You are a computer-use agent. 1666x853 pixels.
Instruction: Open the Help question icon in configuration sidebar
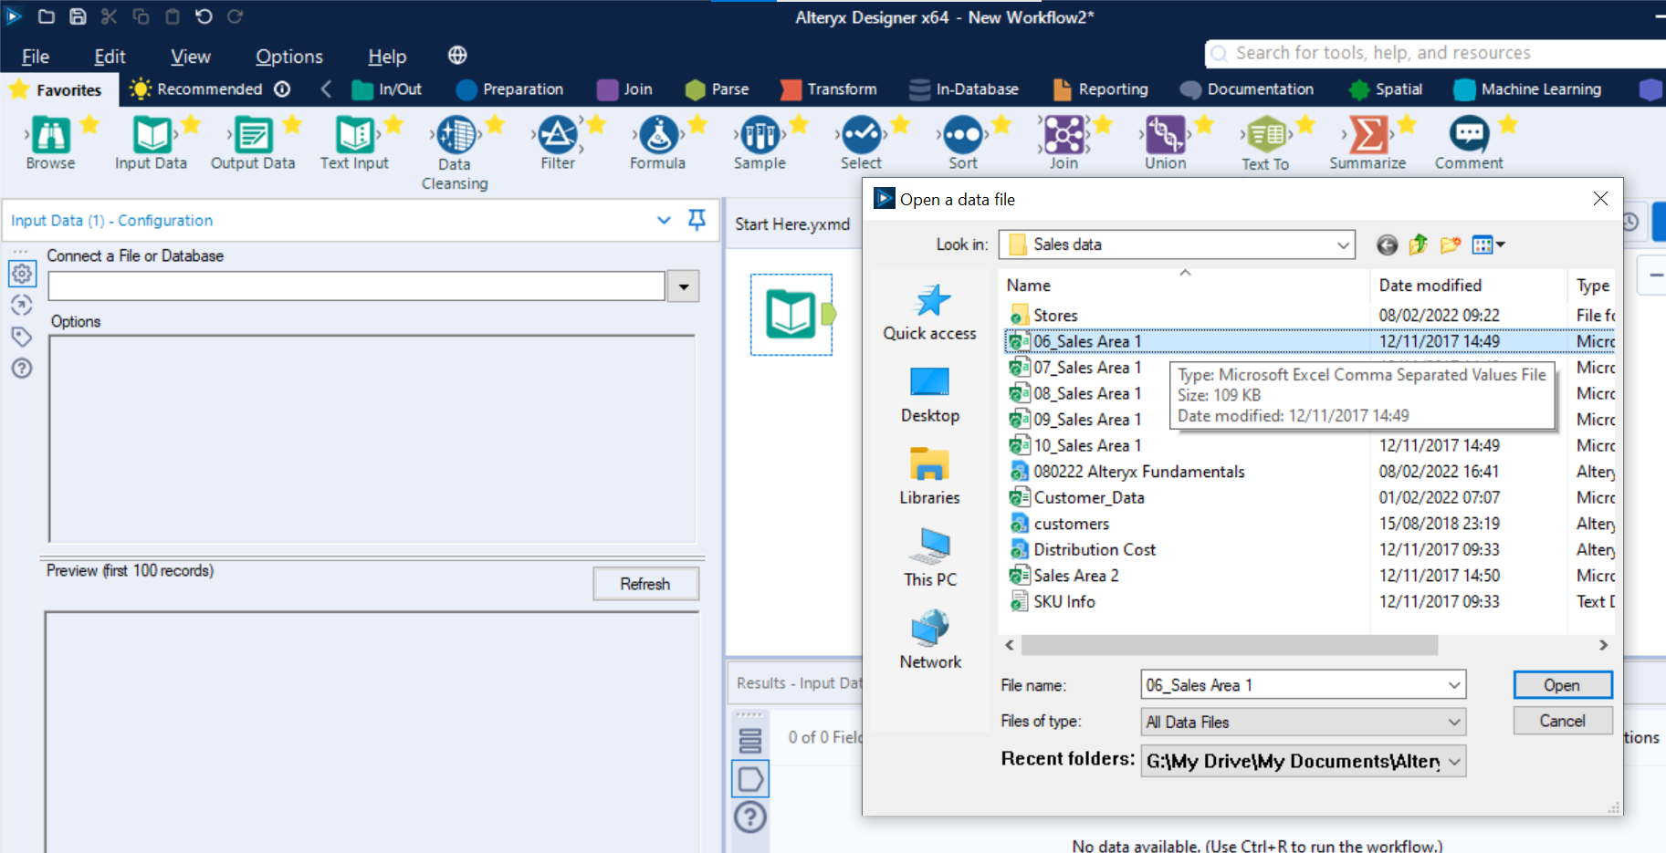[x=22, y=369]
